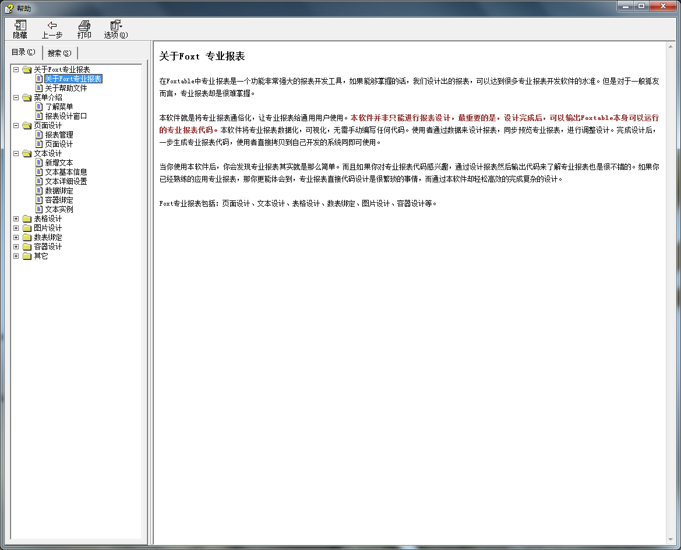Screen dimensions: 681x550
Task: Click the content pane scroll down arrow
Action: click(671, 540)
